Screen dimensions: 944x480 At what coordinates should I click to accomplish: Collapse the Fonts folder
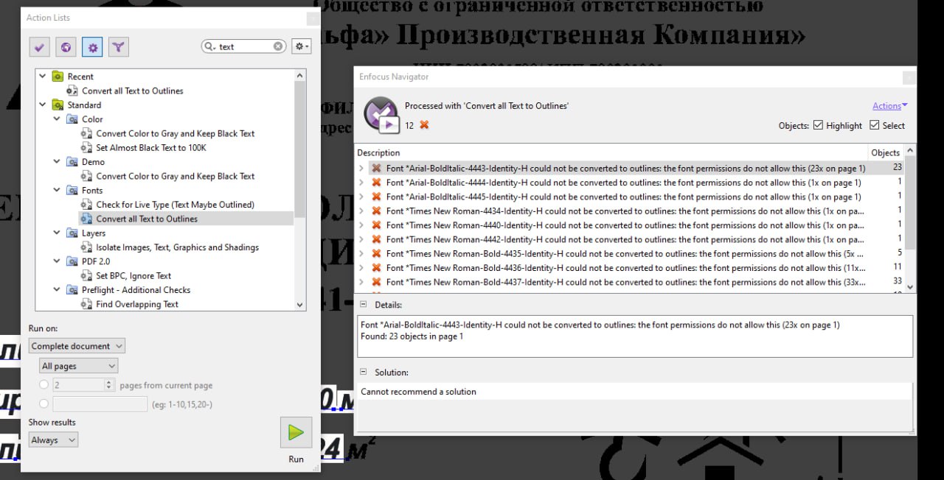(x=57, y=190)
